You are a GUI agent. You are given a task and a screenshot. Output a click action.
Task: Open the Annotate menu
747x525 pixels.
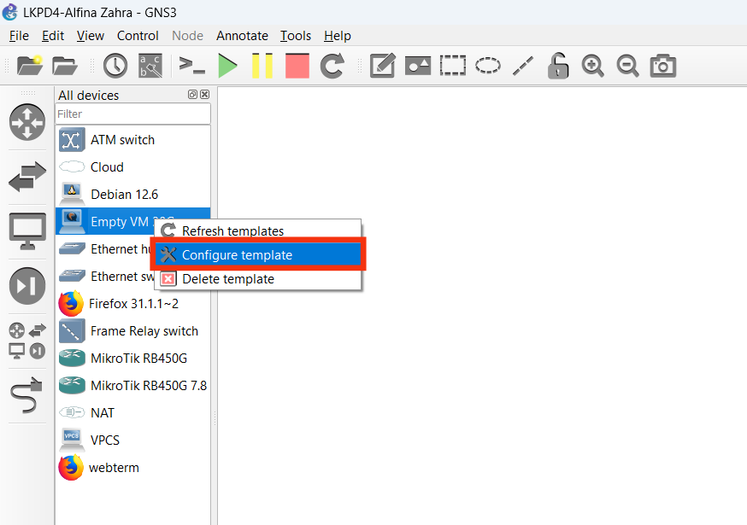coord(242,35)
